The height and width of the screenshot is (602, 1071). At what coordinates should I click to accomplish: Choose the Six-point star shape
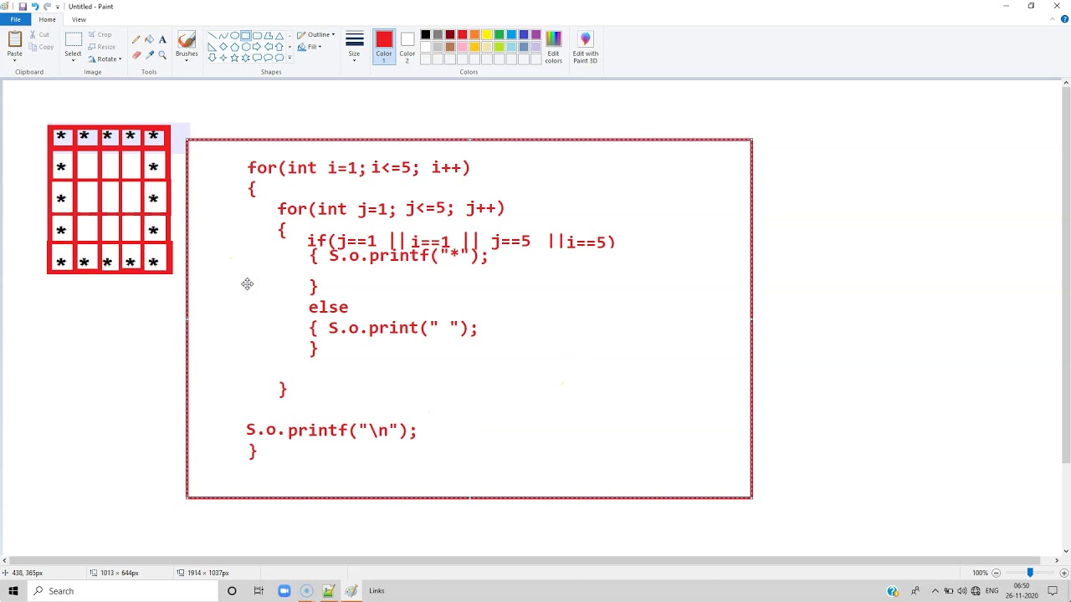pos(246,58)
